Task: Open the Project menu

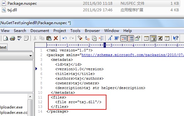Action: [60, 31]
